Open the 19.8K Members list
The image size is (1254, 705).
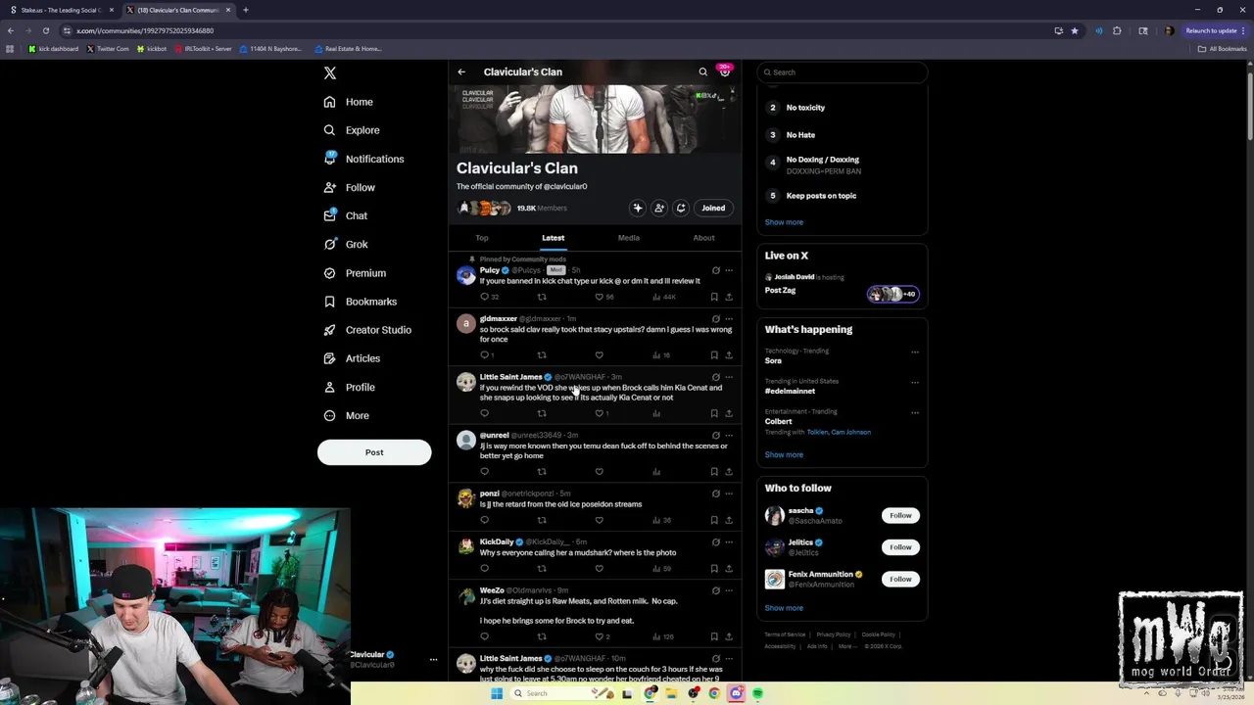(x=542, y=208)
